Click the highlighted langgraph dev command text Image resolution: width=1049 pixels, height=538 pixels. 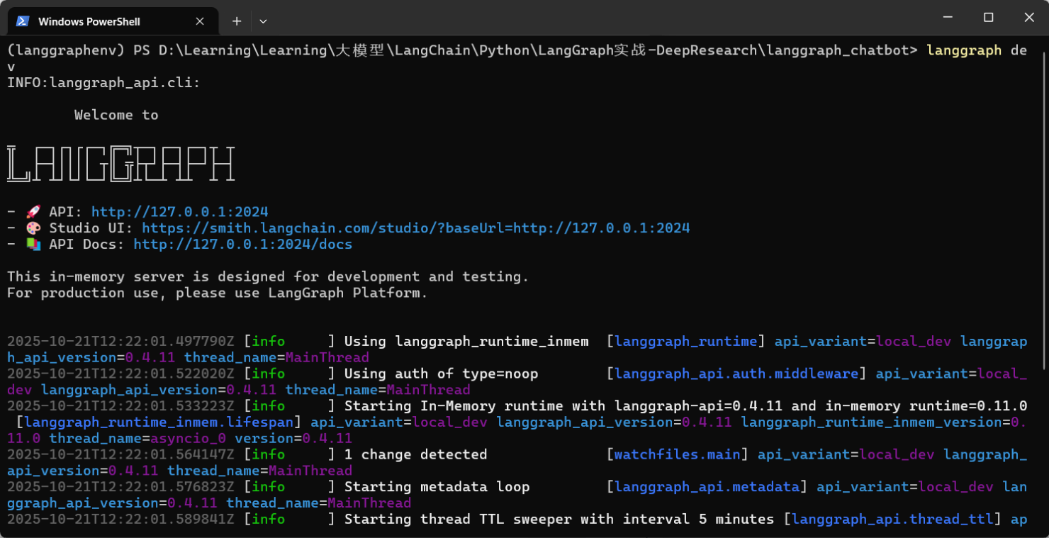[964, 50]
